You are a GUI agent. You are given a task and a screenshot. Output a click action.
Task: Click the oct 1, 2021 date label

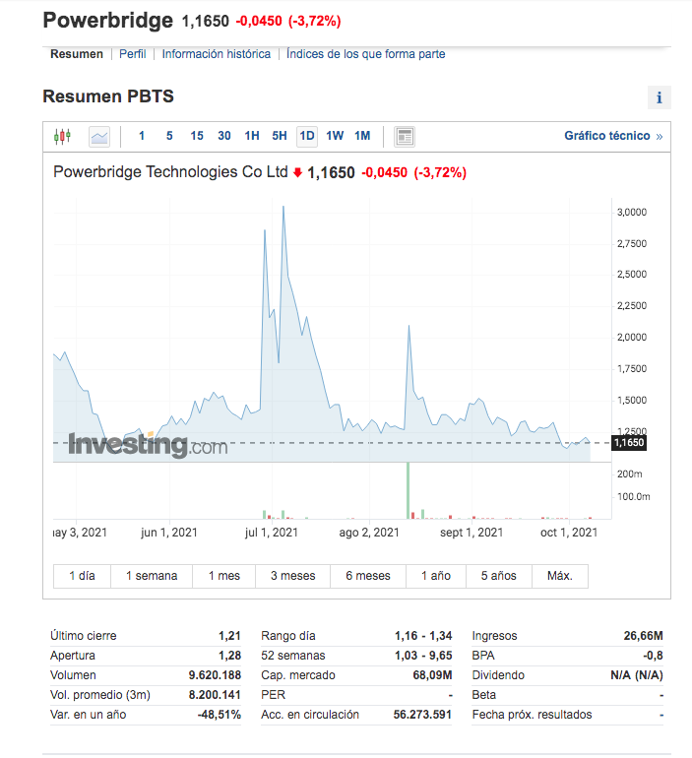tap(569, 533)
